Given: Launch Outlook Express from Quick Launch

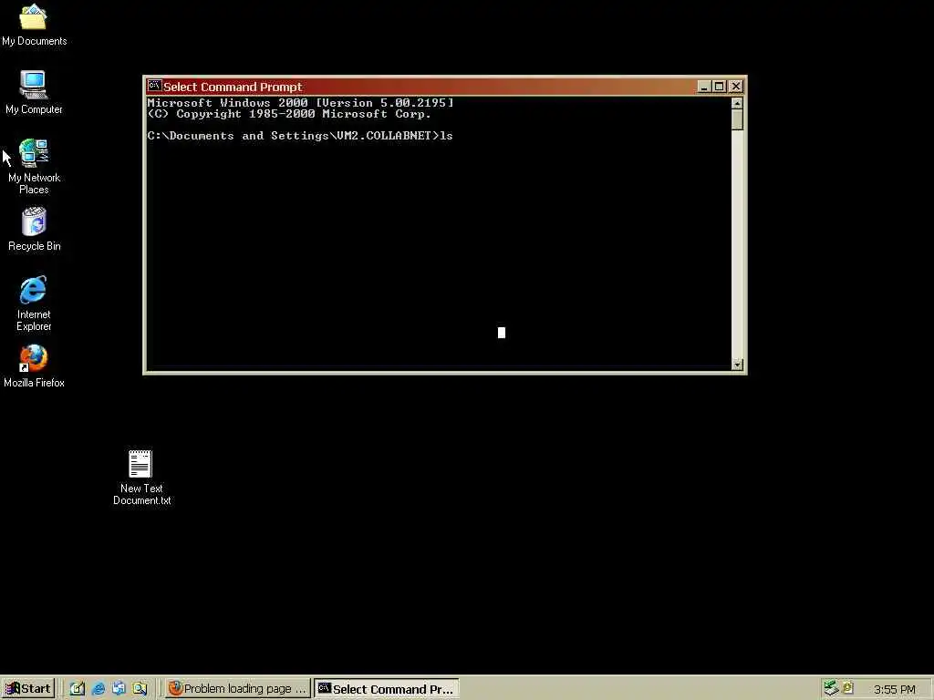Looking at the screenshot, I should click(119, 689).
